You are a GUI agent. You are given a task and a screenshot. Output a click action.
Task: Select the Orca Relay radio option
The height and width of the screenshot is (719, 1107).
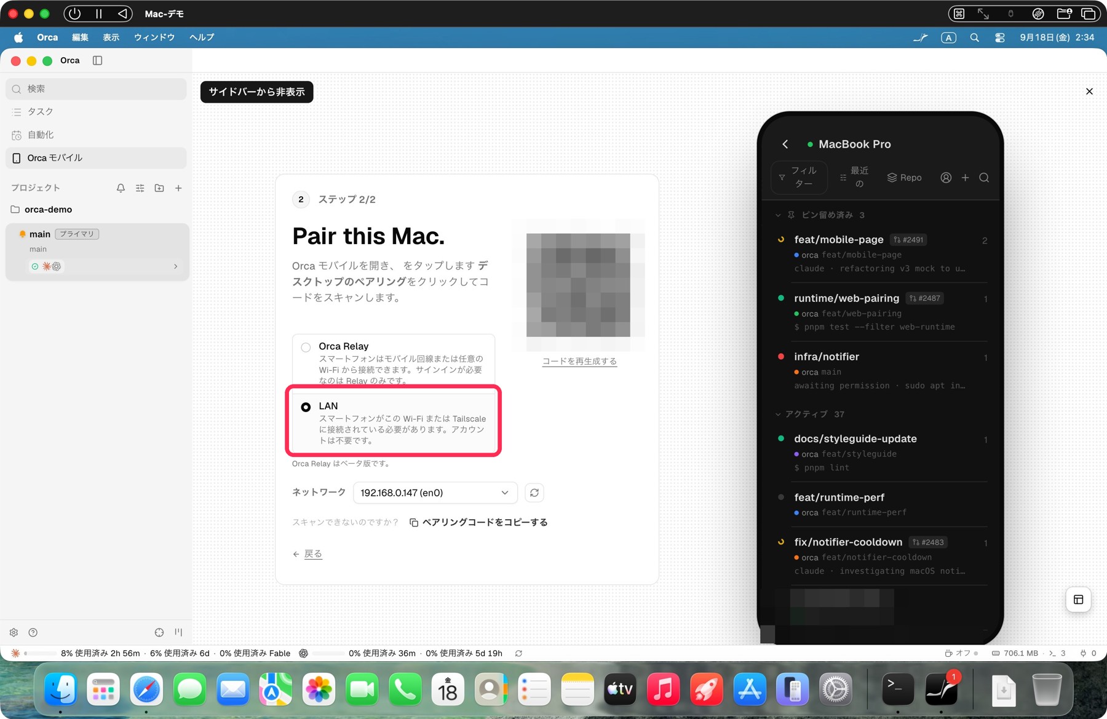pos(306,347)
